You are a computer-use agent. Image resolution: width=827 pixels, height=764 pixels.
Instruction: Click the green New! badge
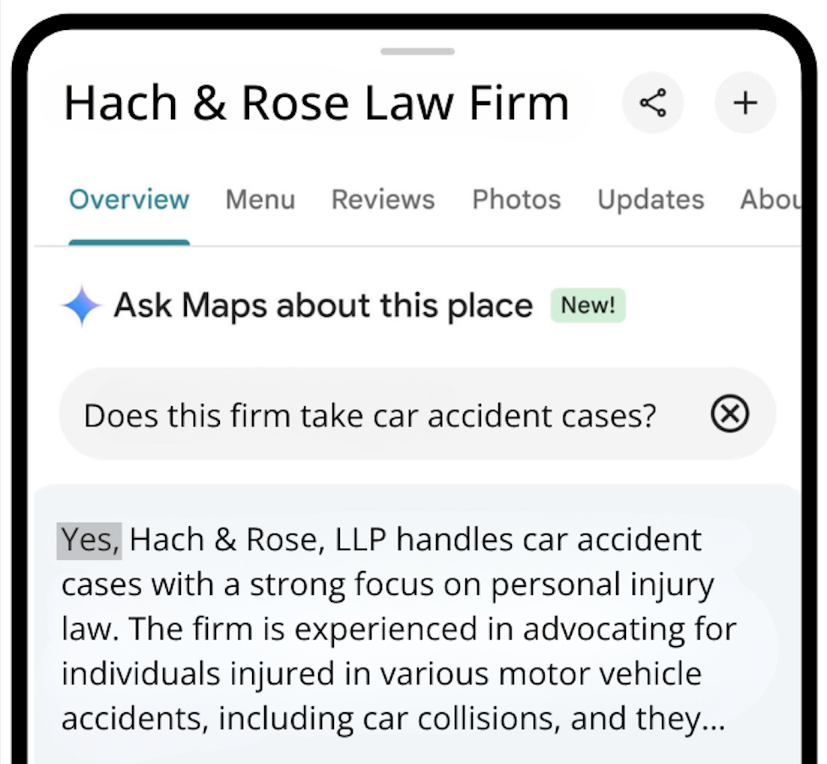point(588,305)
